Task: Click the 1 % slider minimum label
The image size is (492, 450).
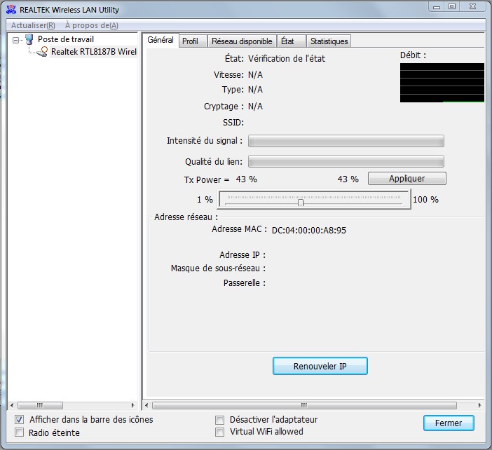Action: click(205, 200)
